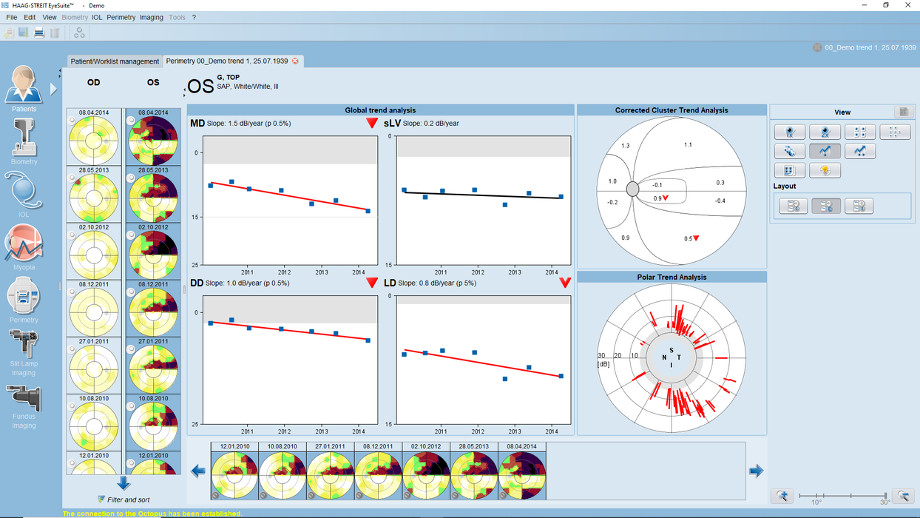Toggle the single-eye trend view button
The image size is (920, 518).
point(825,151)
